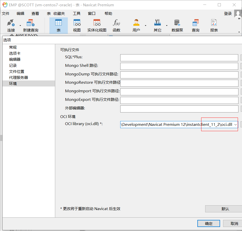This screenshot has height=231, width=242.
Task: Select Tabs (选项卡) options category
Action: click(29, 53)
